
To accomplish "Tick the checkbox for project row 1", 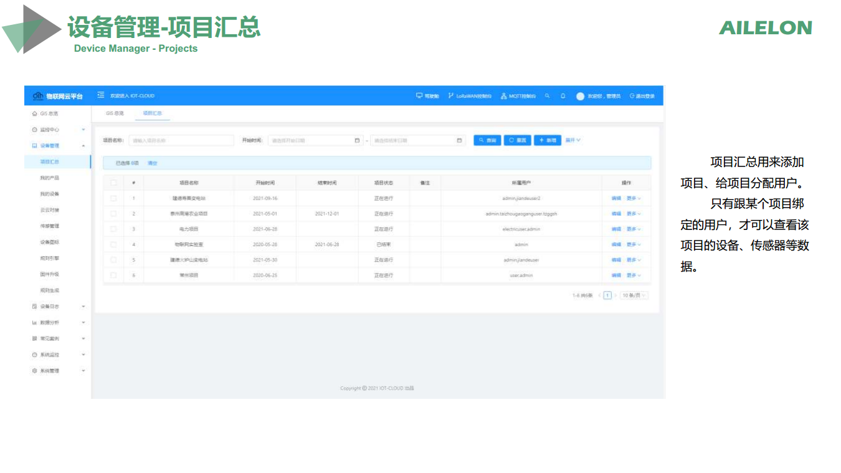I will click(113, 198).
